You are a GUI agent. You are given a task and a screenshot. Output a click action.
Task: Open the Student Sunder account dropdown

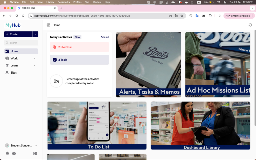[36, 145]
